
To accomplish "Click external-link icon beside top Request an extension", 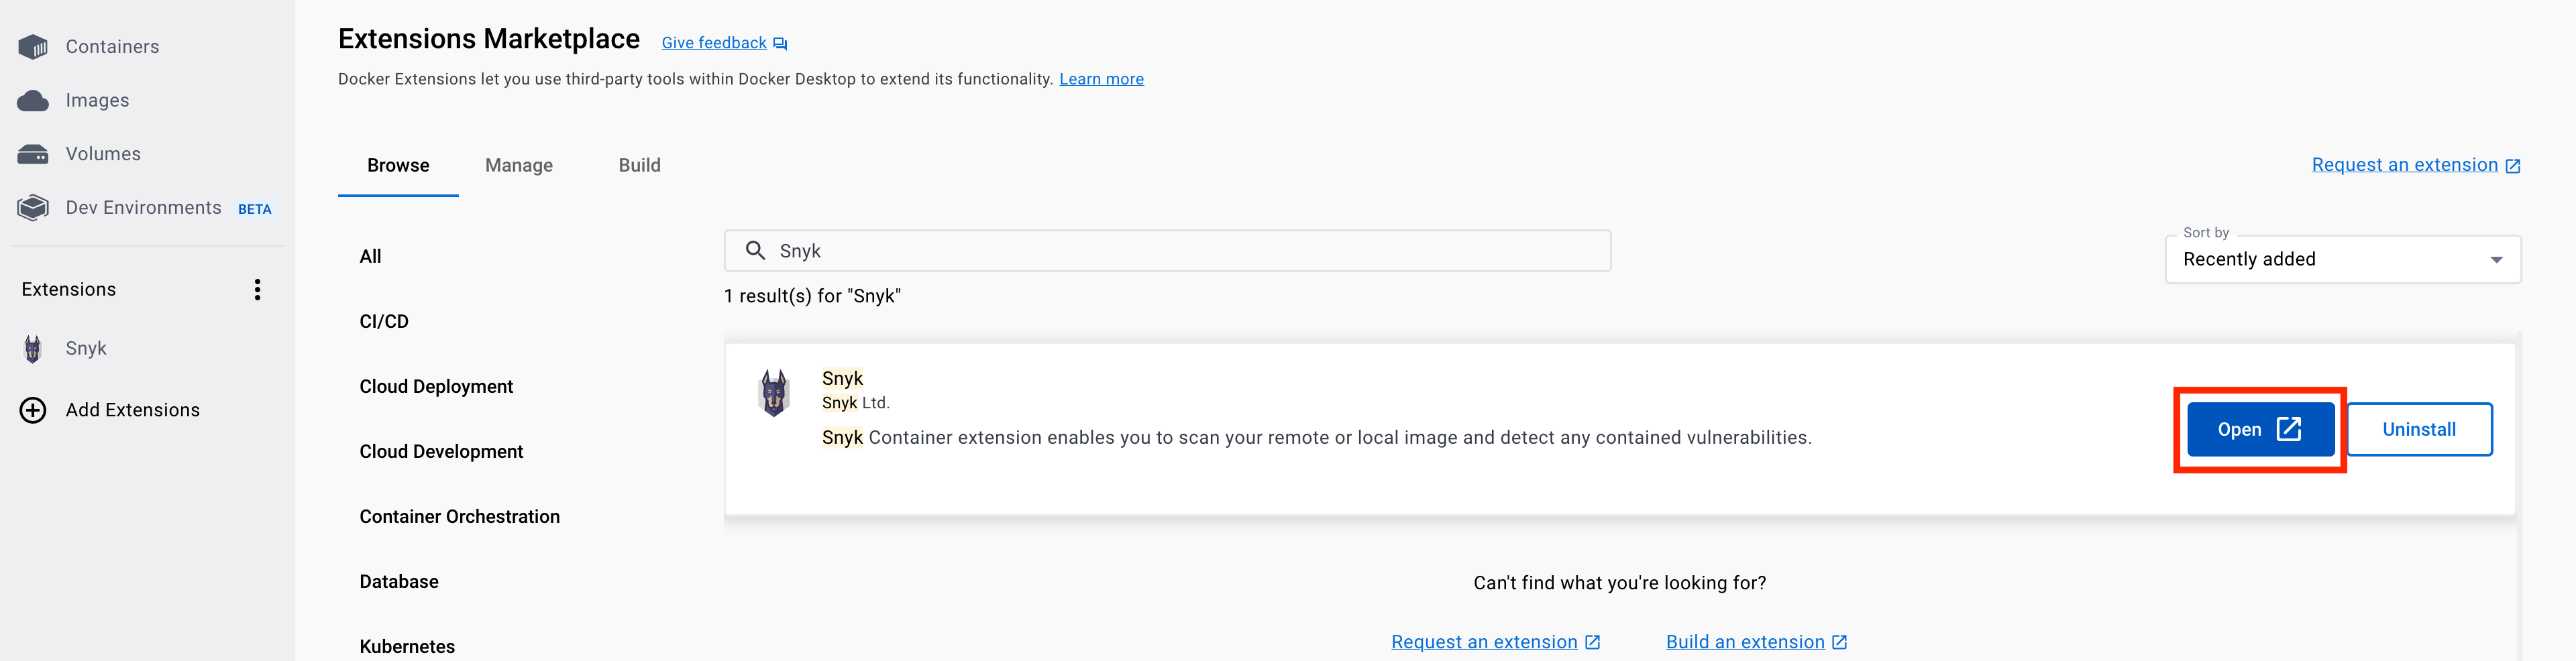I will pyautogui.click(x=2513, y=167).
